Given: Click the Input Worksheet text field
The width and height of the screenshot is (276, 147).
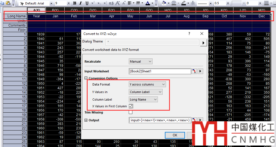Looking at the screenshot, I should coord(160,71).
